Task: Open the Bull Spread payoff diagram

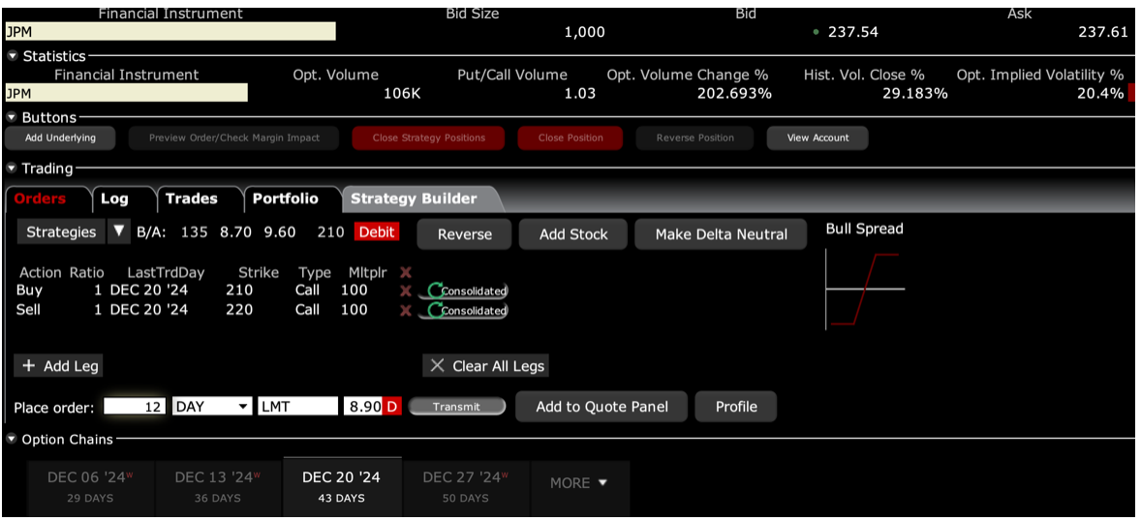Action: tap(864, 290)
